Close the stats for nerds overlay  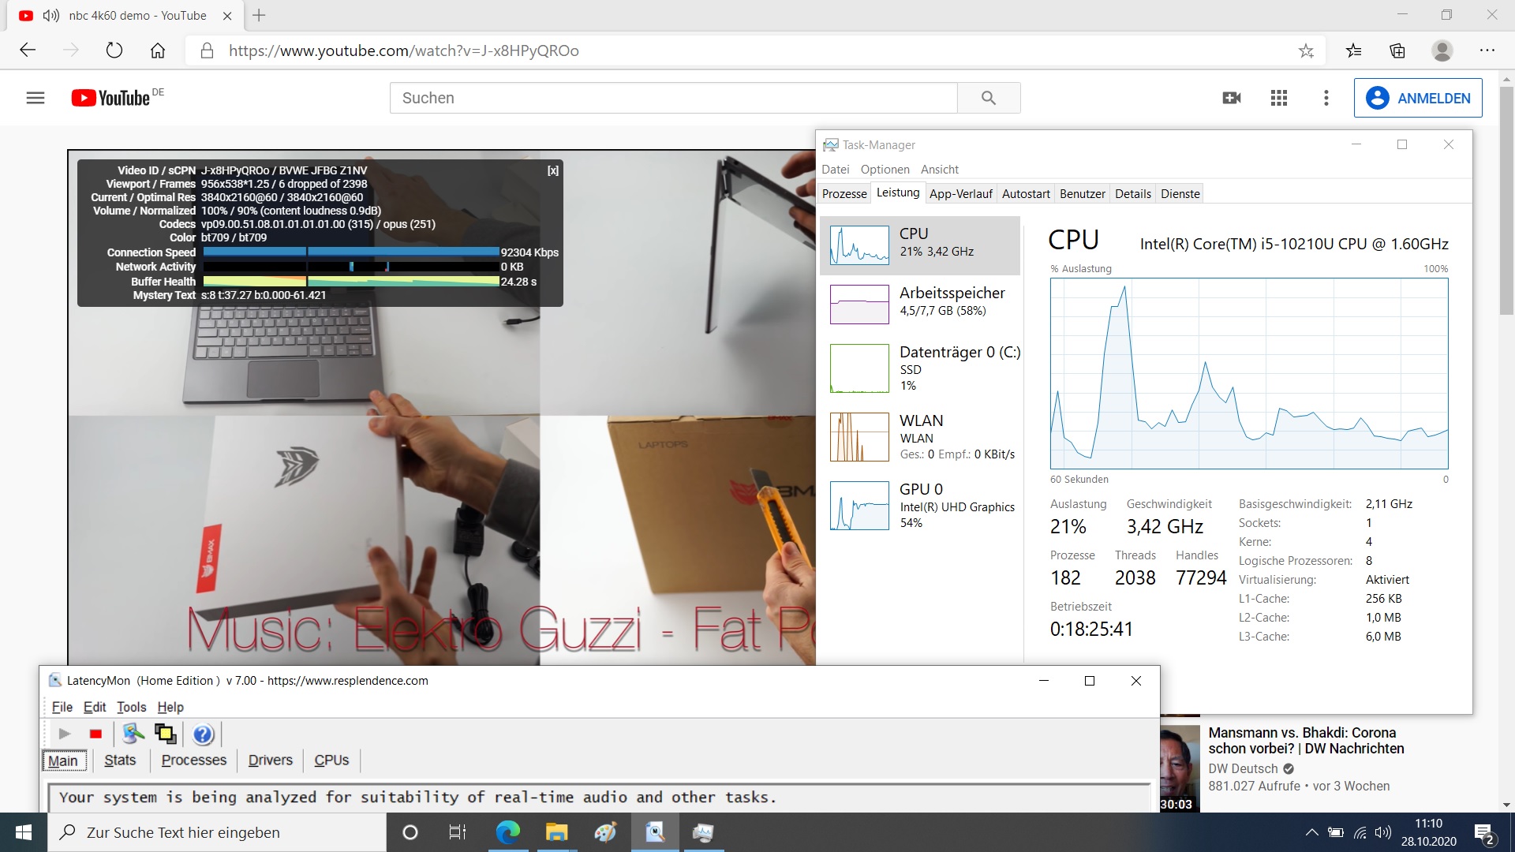click(553, 170)
